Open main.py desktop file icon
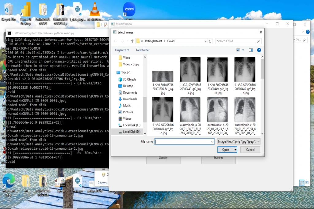 [78, 183]
